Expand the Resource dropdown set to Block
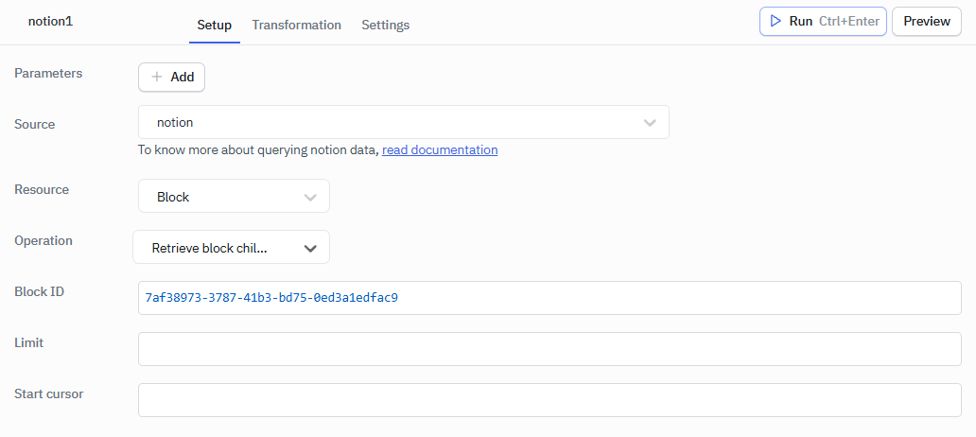 (234, 197)
